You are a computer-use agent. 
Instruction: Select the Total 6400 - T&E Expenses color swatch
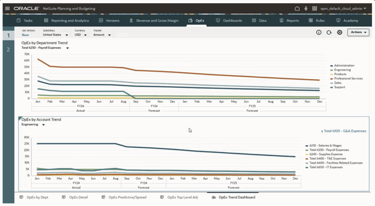pos(307,159)
